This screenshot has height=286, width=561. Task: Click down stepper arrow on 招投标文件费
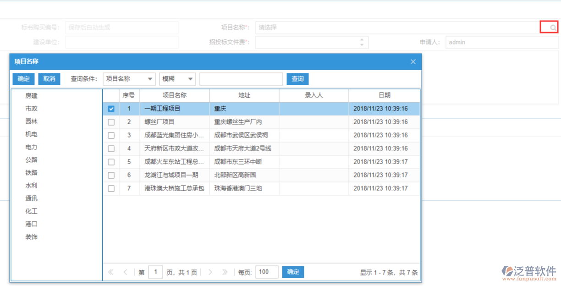362,44
